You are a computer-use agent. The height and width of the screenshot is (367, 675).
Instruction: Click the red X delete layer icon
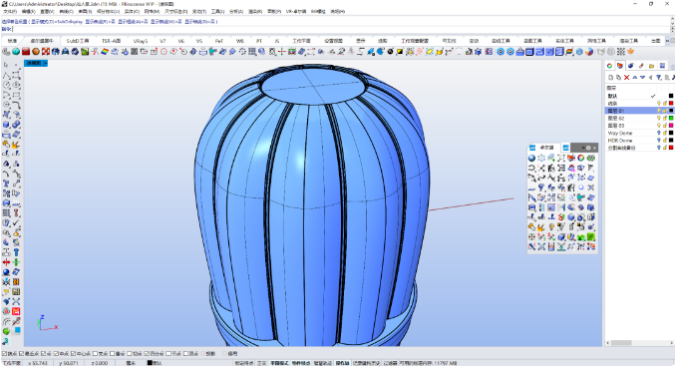[x=627, y=78]
